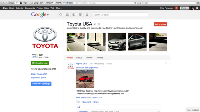Click the Send feedback button
Viewport: 200px width, 112px height.
193,110
